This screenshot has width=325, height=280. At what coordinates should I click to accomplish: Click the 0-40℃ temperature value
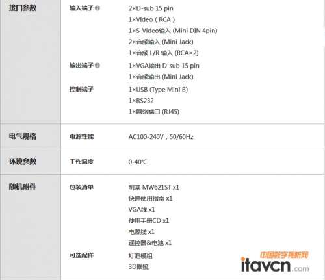tap(138, 162)
